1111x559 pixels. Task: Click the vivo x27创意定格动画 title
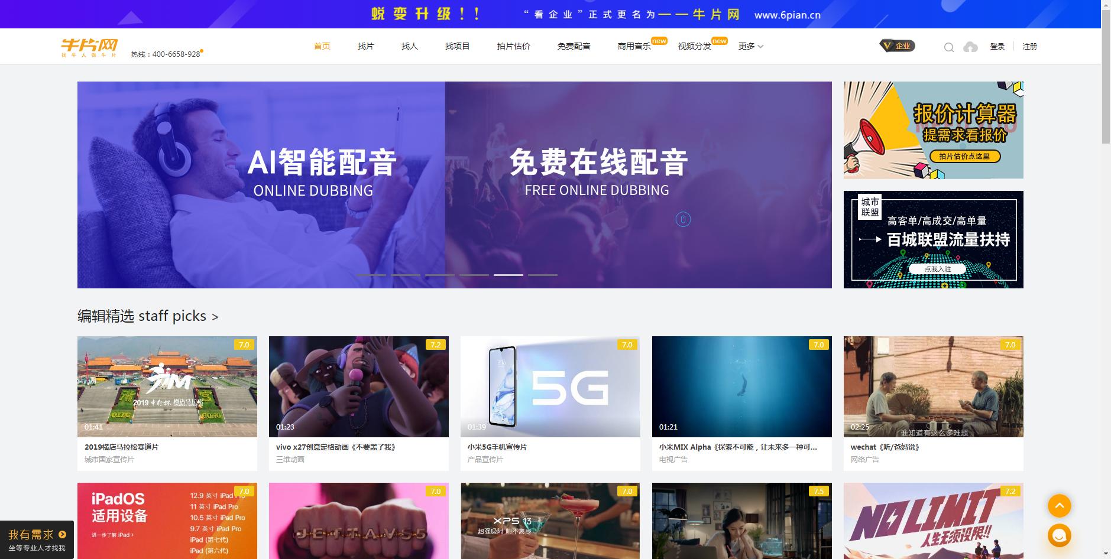[336, 447]
